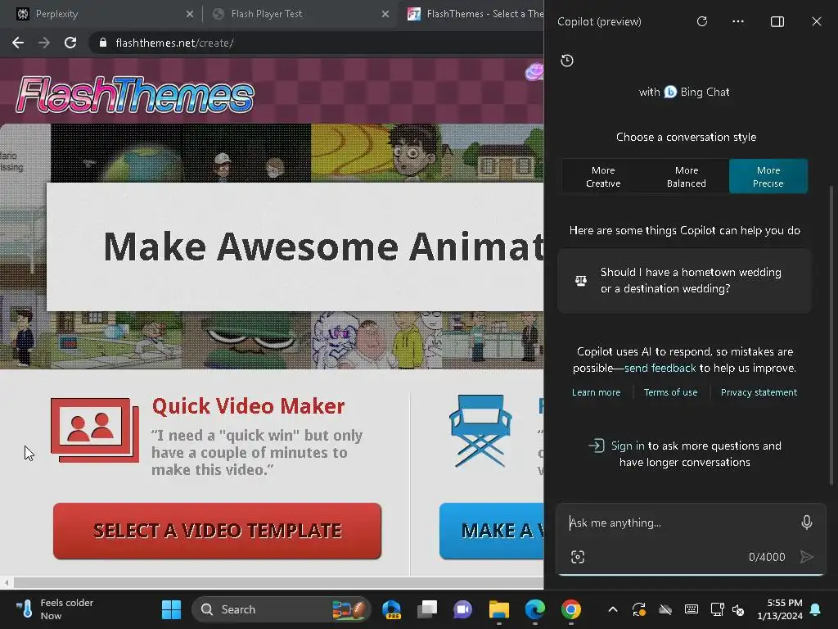Click the Quick Video Maker heading

249,406
